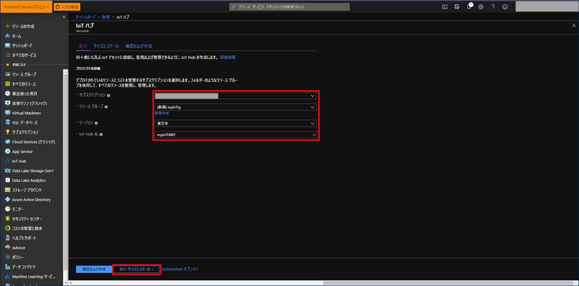Open IoT Hub icon in the sidebar

coord(8,161)
